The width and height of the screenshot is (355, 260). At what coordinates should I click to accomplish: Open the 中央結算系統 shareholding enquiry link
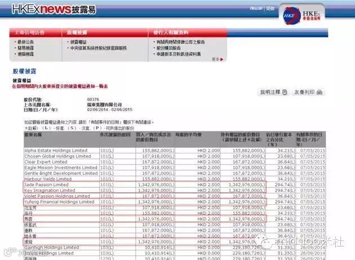[99, 48]
